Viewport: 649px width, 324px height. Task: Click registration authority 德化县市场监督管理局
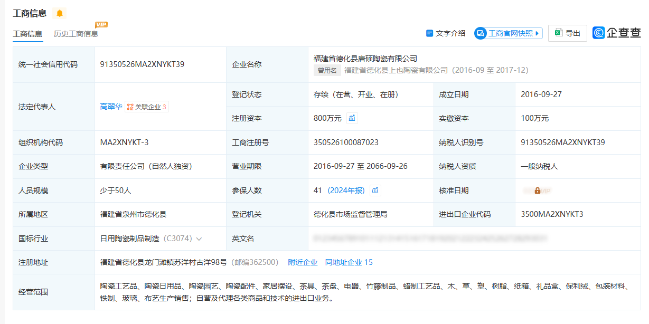coord(351,214)
